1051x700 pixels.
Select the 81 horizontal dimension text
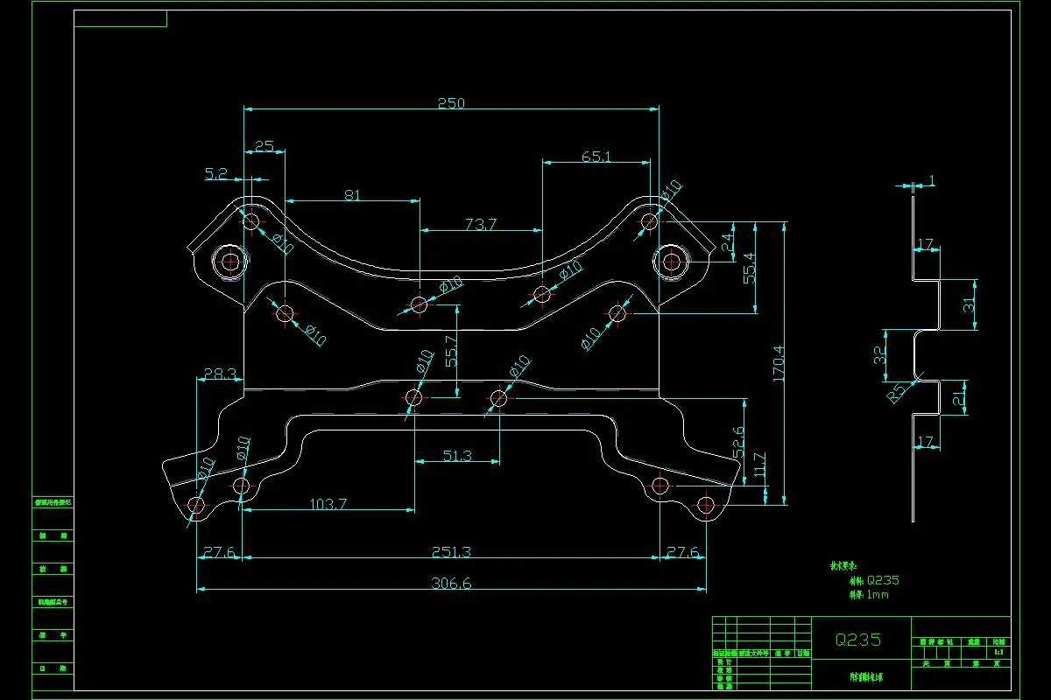(352, 195)
